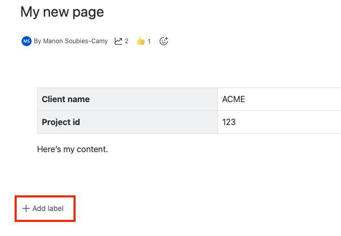The height and width of the screenshot is (236, 341).
Task: Select the Client name header cell
Action: pos(127,100)
